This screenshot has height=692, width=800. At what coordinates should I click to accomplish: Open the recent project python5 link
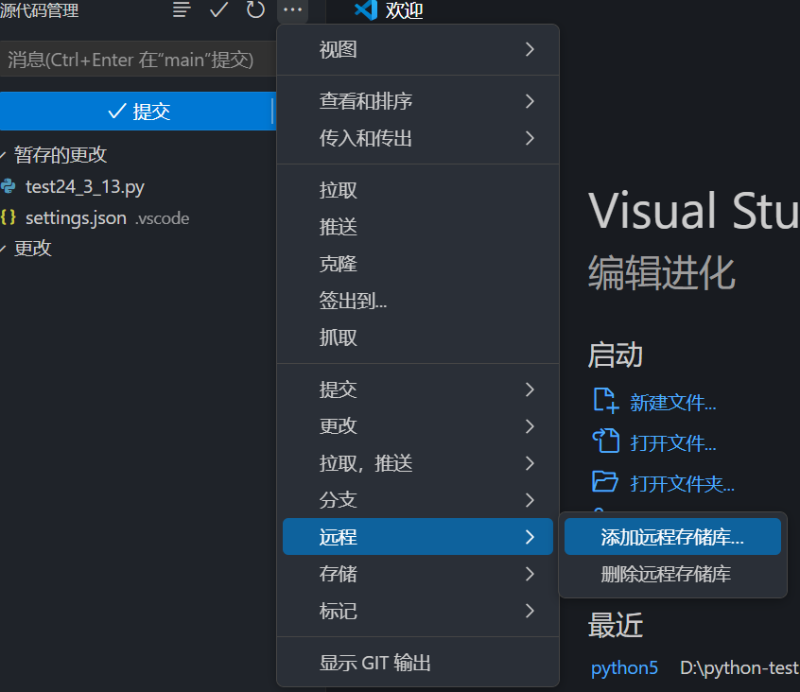tap(624, 667)
